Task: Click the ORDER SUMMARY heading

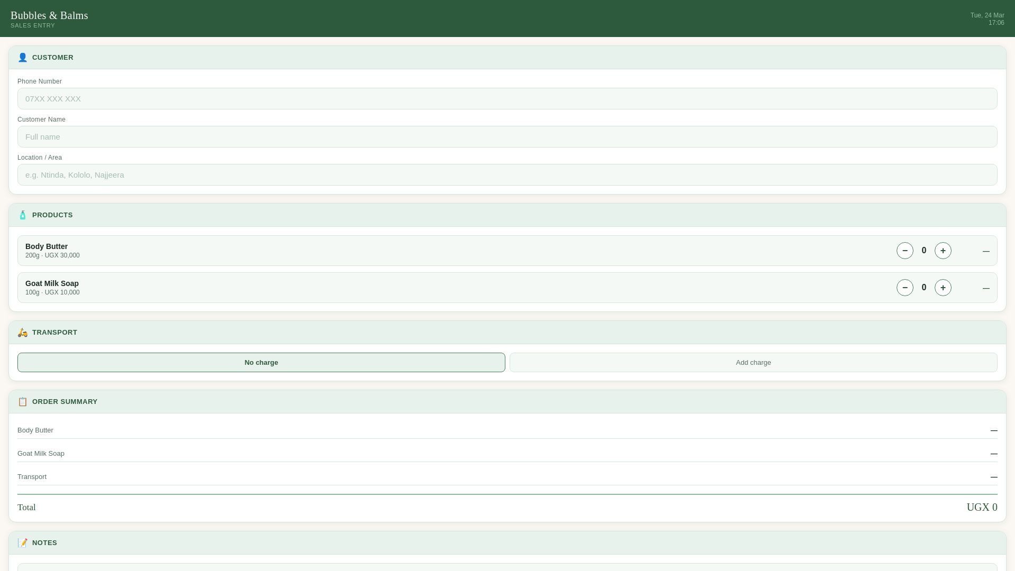Action: click(64, 402)
